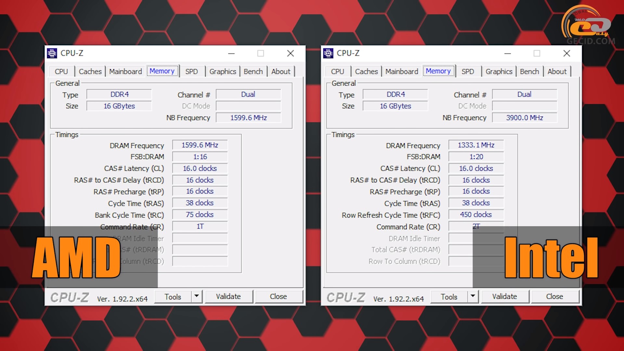Click the DDR4 Type field in Intel window
624x351 pixels.
396,94
